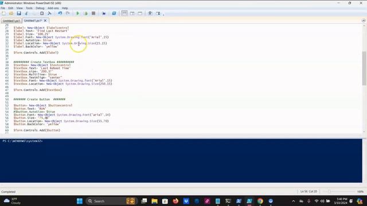Collapse the script pane with top-right chevron
Viewport: 367px width, 206px height.
pos(363,21)
